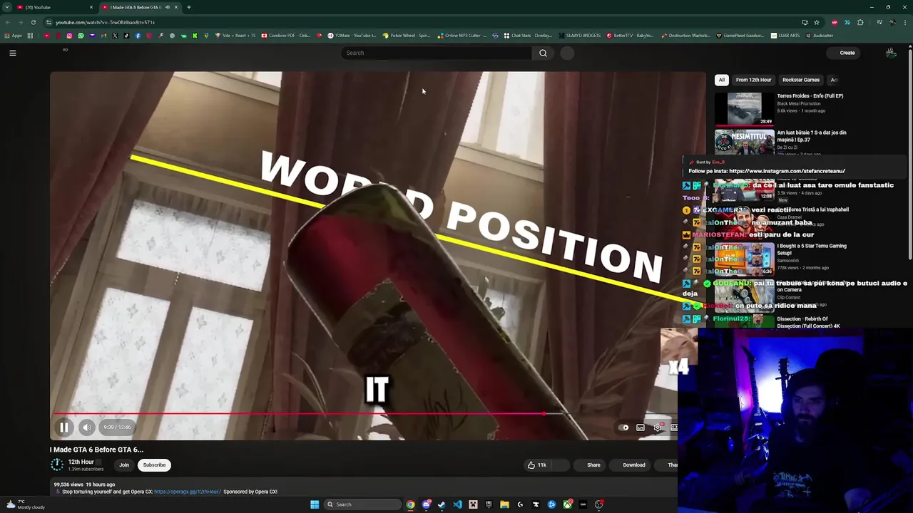Open the Combine PDF bookmark
The width and height of the screenshot is (913, 513).
pyautogui.click(x=286, y=36)
